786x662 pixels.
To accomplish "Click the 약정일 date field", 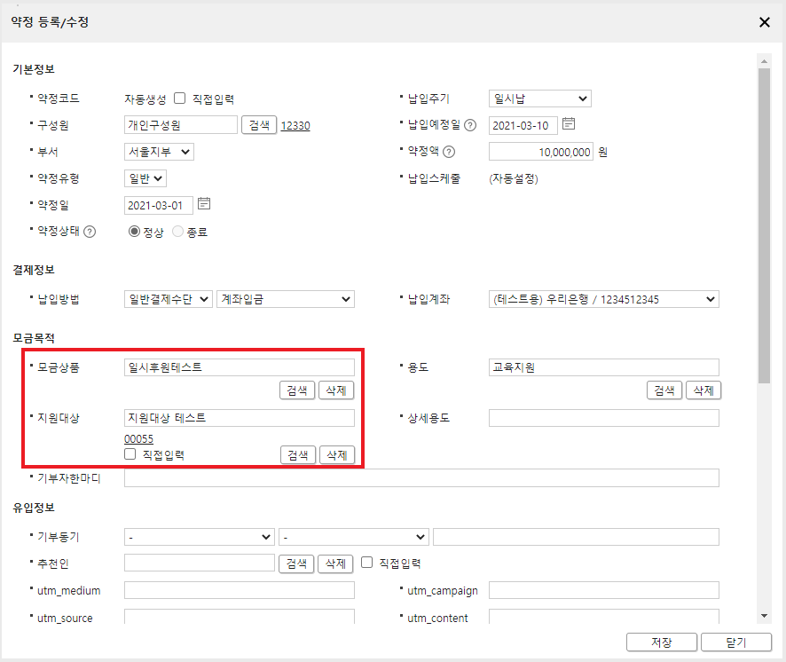I will coord(159,205).
